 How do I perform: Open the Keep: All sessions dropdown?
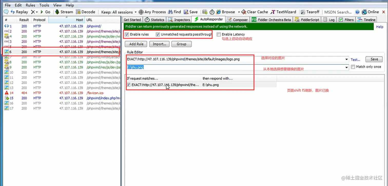tap(119, 12)
